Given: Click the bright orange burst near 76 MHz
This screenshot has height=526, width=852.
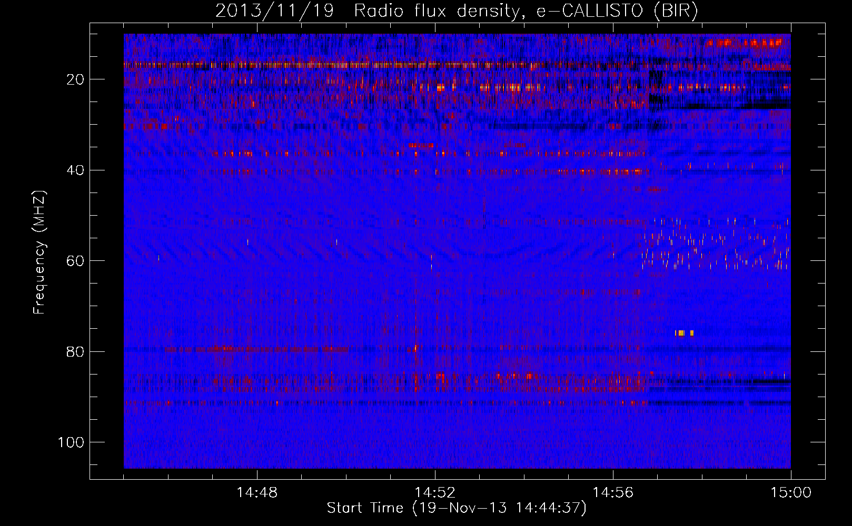Looking at the screenshot, I should (x=684, y=333).
